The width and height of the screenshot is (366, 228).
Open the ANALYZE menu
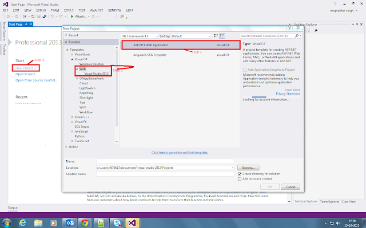tap(97, 10)
